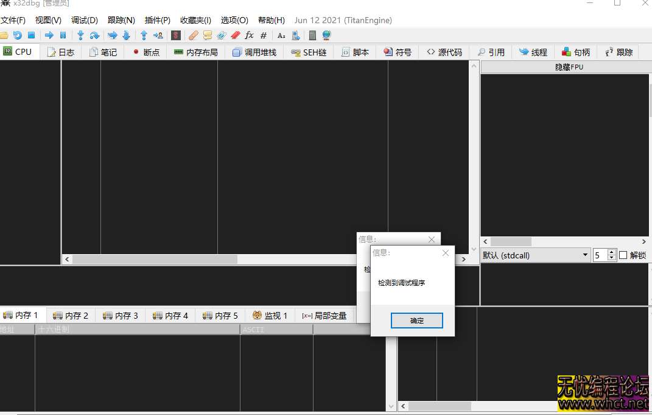Switch to the 断点 tab
The image size is (652, 415).
click(x=145, y=52)
